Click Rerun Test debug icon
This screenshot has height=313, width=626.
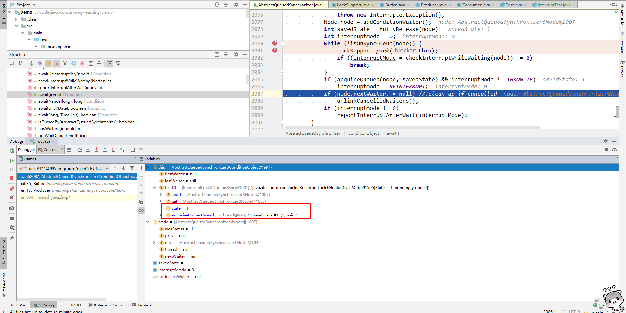pyautogui.click(x=12, y=150)
